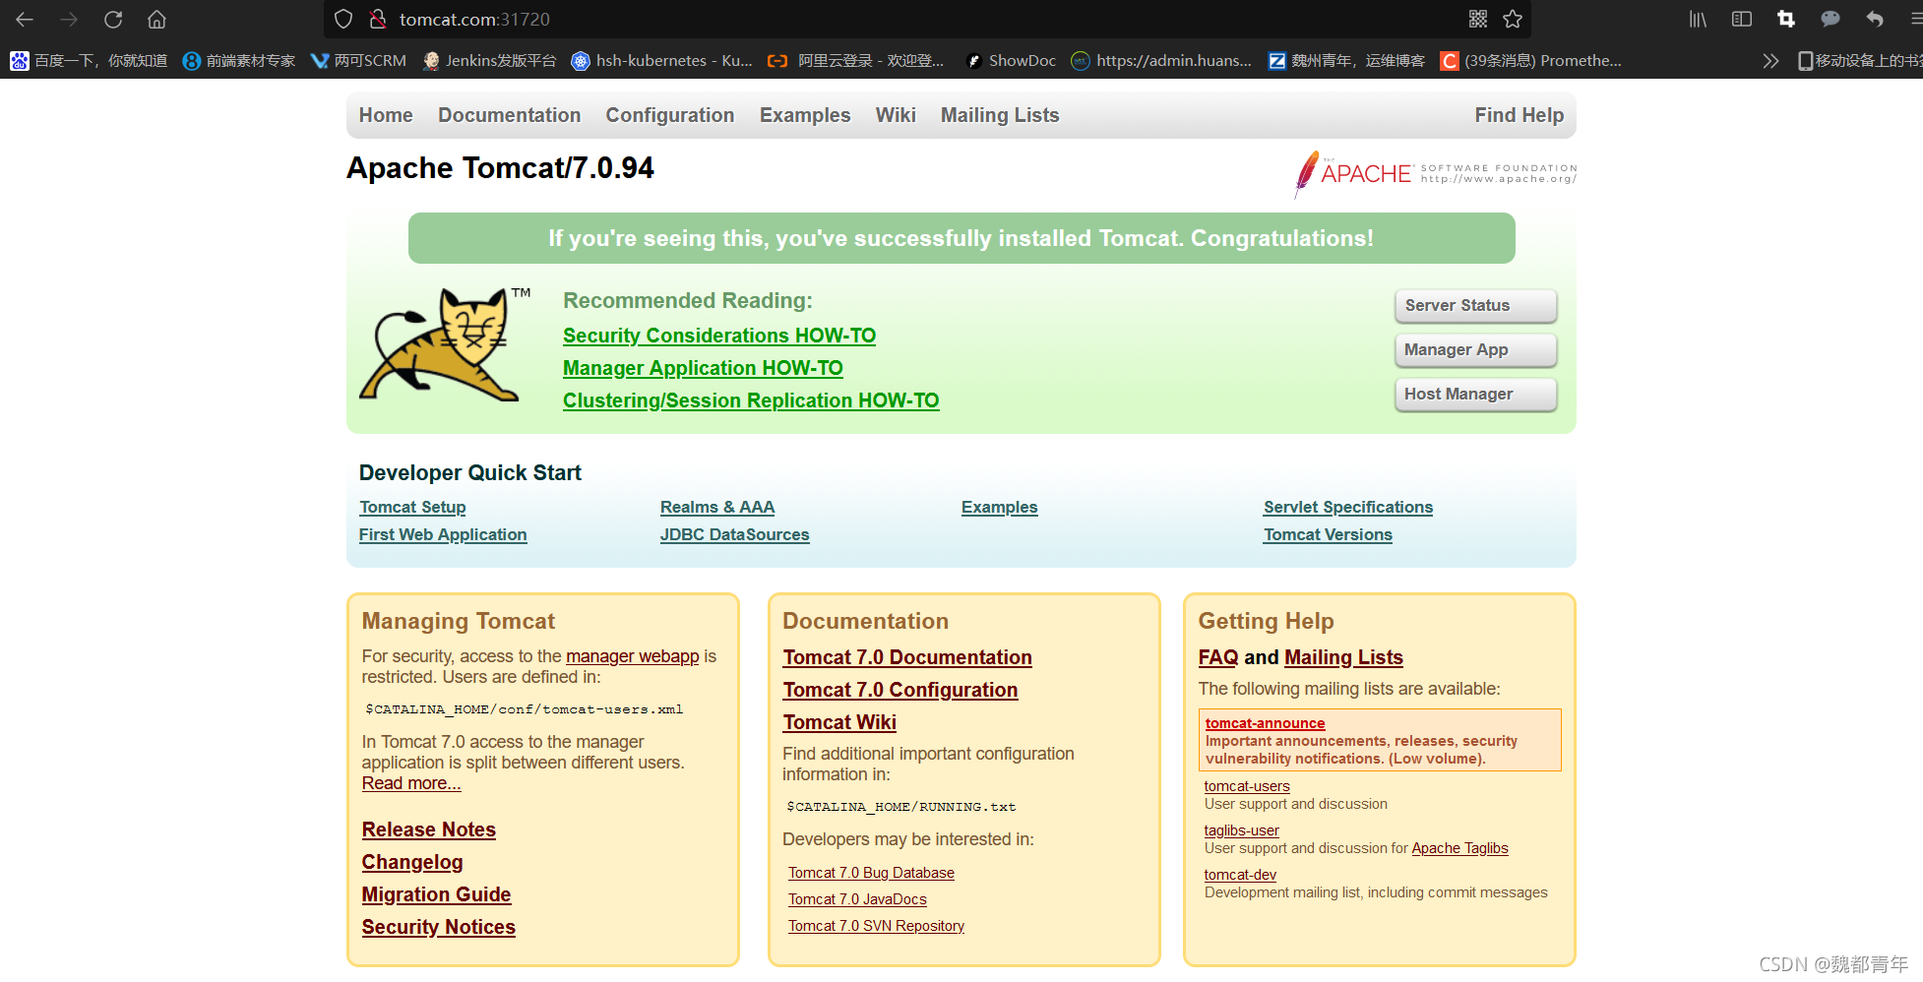Select Home in the navigation bar
1923x982 pixels.
386,115
